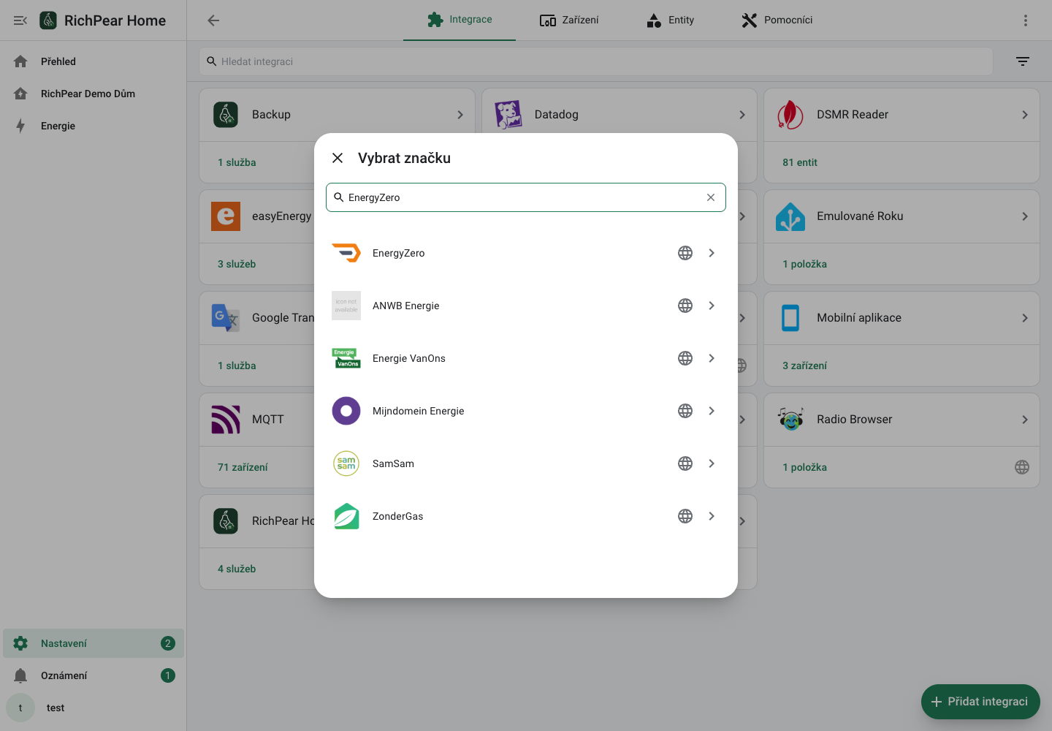Click the globe icon for ZonderGas

685,516
